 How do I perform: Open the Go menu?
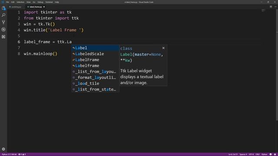tap(34, 2)
